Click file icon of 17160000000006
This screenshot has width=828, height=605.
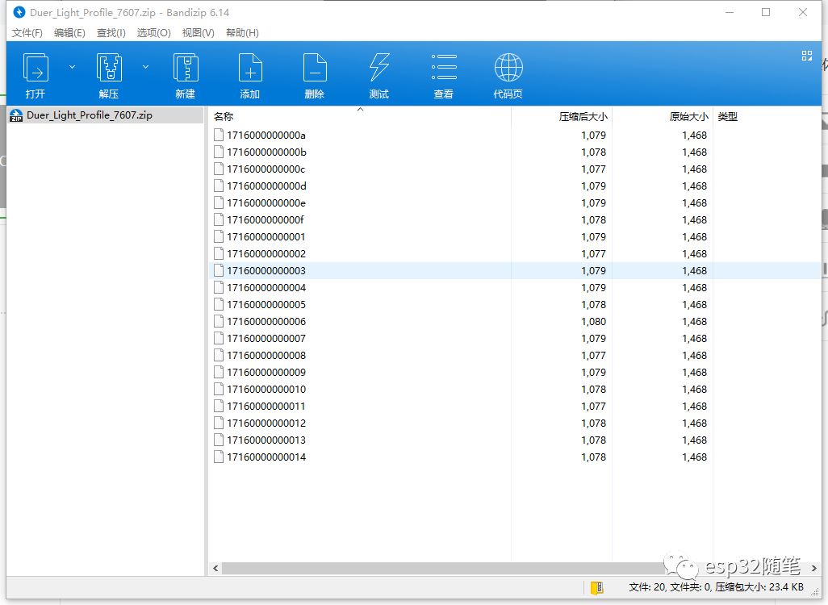(x=219, y=321)
